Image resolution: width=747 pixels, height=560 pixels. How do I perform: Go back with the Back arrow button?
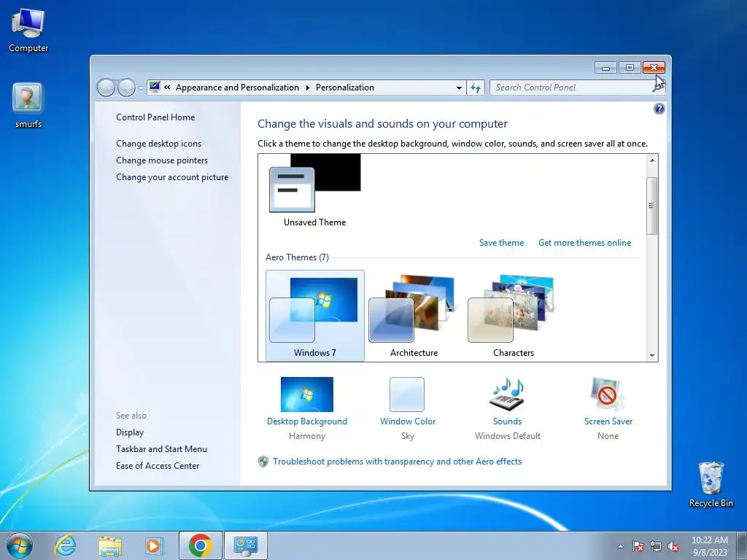106,87
